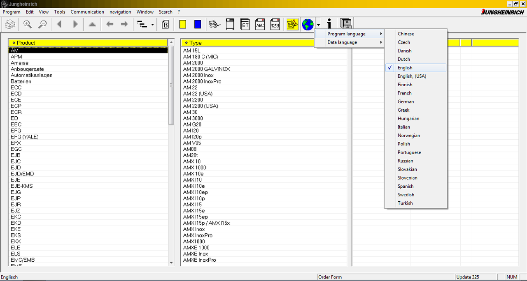Click the blank page icon after forklift
The width and height of the screenshot is (527, 281).
click(230, 24)
